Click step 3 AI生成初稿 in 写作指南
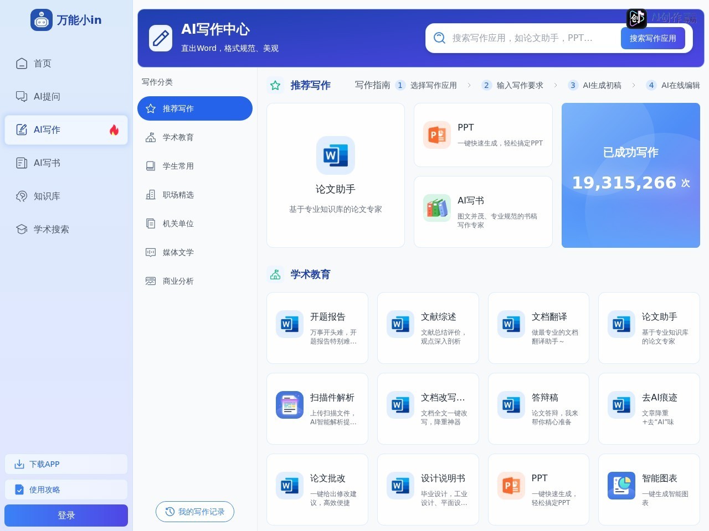 pos(595,85)
